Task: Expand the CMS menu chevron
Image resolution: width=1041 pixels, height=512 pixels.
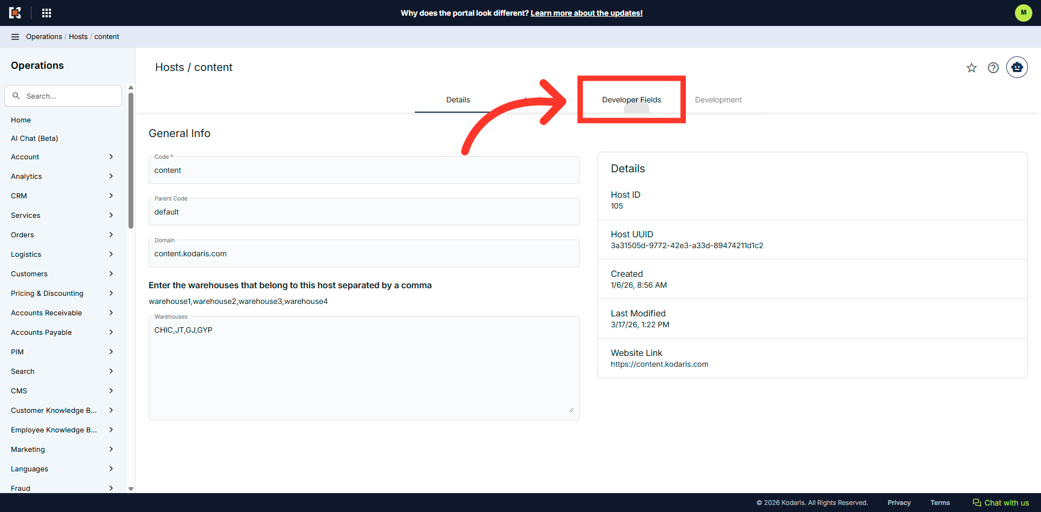Action: [111, 391]
